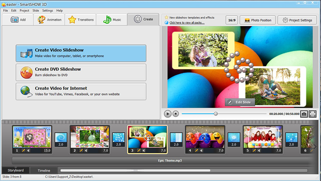This screenshot has width=321, height=181.
Task: Click the sound icon on slide 4
Action: (x=201, y=150)
